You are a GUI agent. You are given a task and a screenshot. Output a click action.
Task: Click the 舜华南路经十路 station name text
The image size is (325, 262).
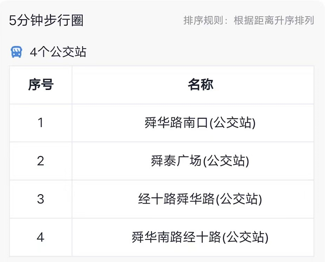pos(176,237)
